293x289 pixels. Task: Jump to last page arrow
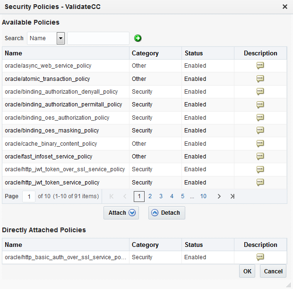click(x=232, y=196)
